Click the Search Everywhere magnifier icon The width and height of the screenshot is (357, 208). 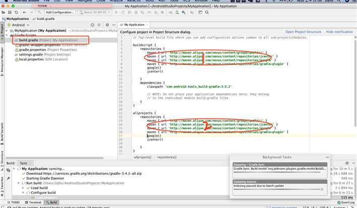point(207,12)
